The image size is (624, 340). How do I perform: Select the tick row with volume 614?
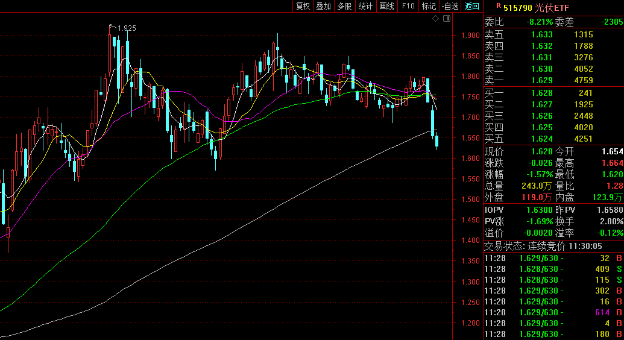click(x=553, y=313)
